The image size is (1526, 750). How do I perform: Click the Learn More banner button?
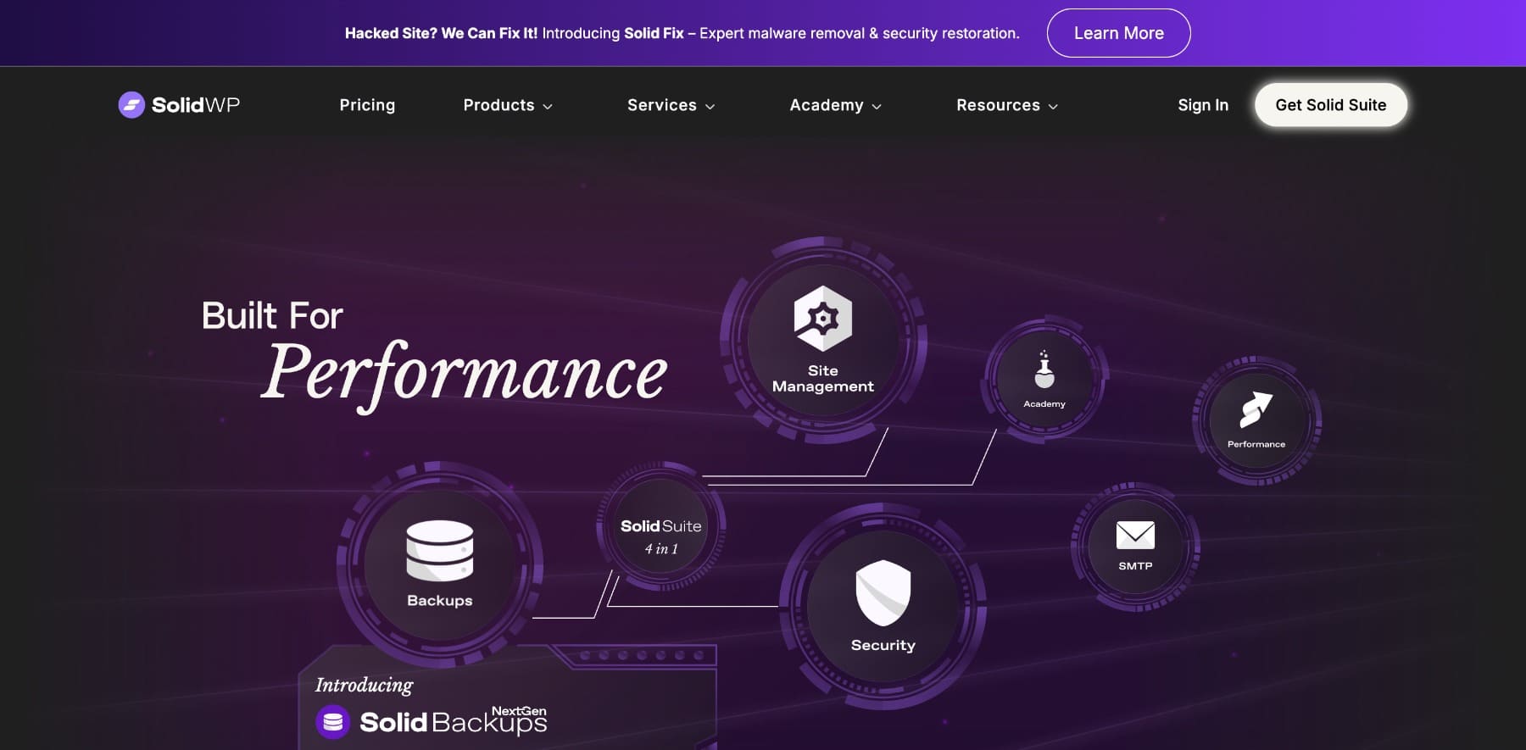click(x=1119, y=33)
